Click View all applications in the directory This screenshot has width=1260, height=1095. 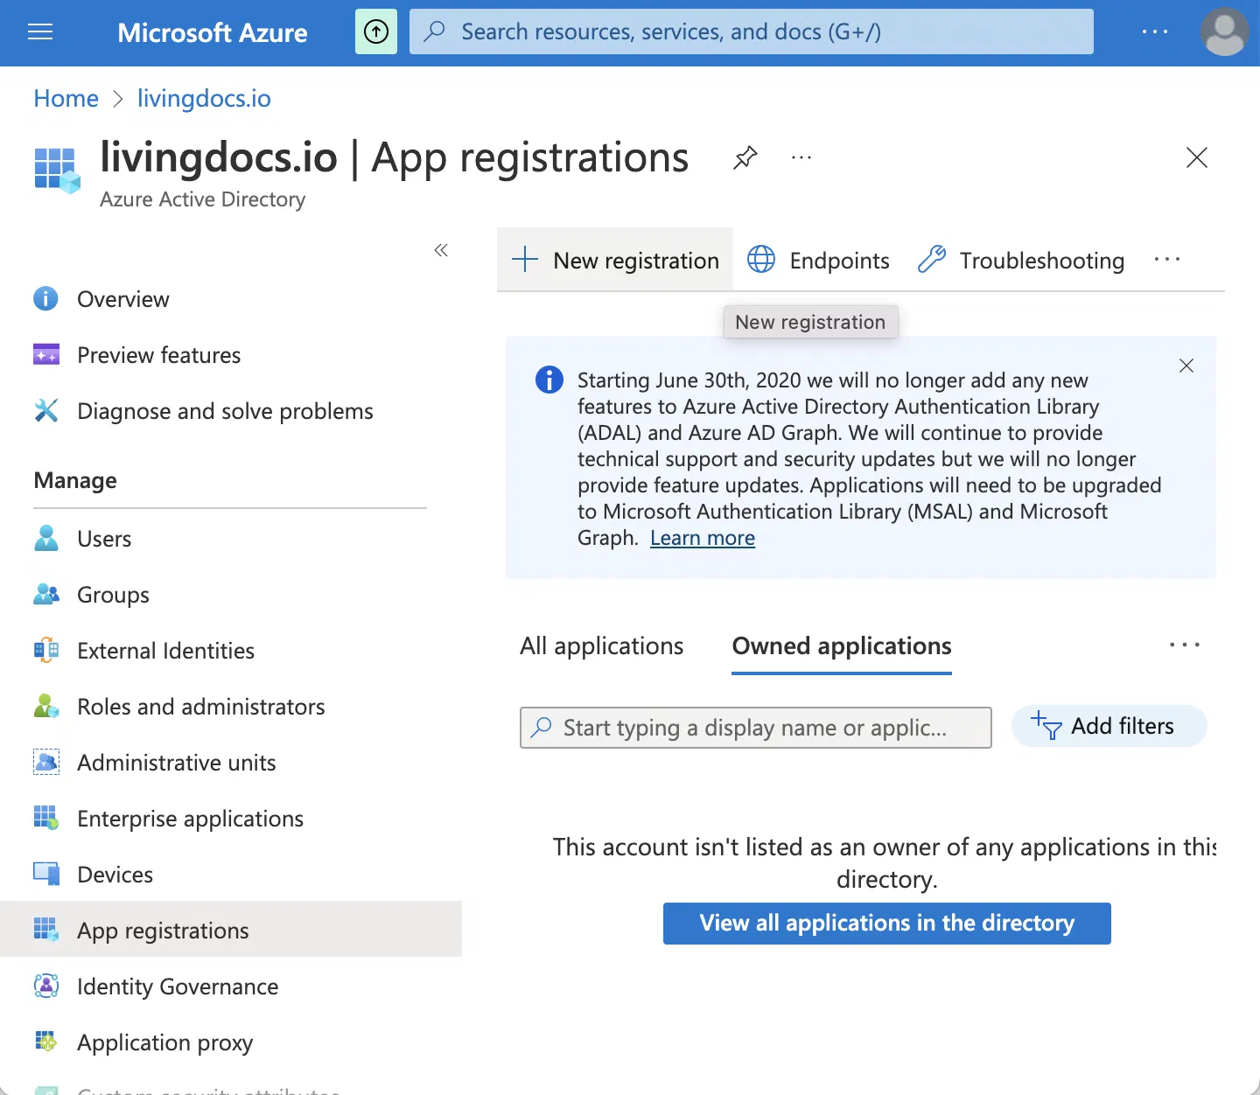coord(887,924)
